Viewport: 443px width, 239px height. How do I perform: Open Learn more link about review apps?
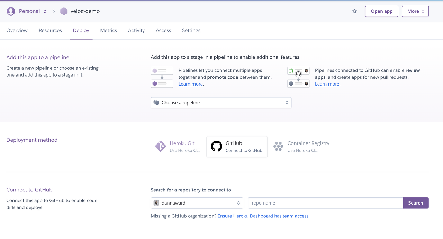coord(327,84)
